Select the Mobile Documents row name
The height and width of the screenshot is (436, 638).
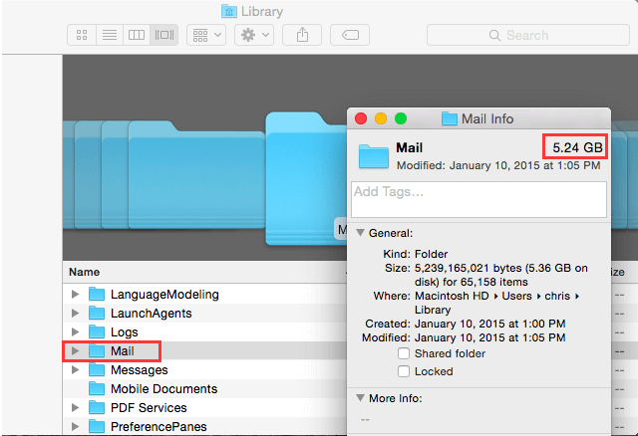click(x=163, y=389)
